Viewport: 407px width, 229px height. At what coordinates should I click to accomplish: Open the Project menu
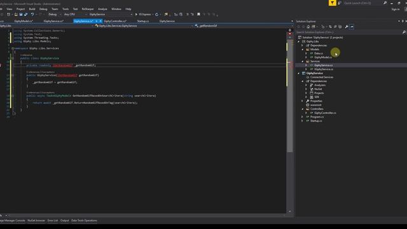20,9
